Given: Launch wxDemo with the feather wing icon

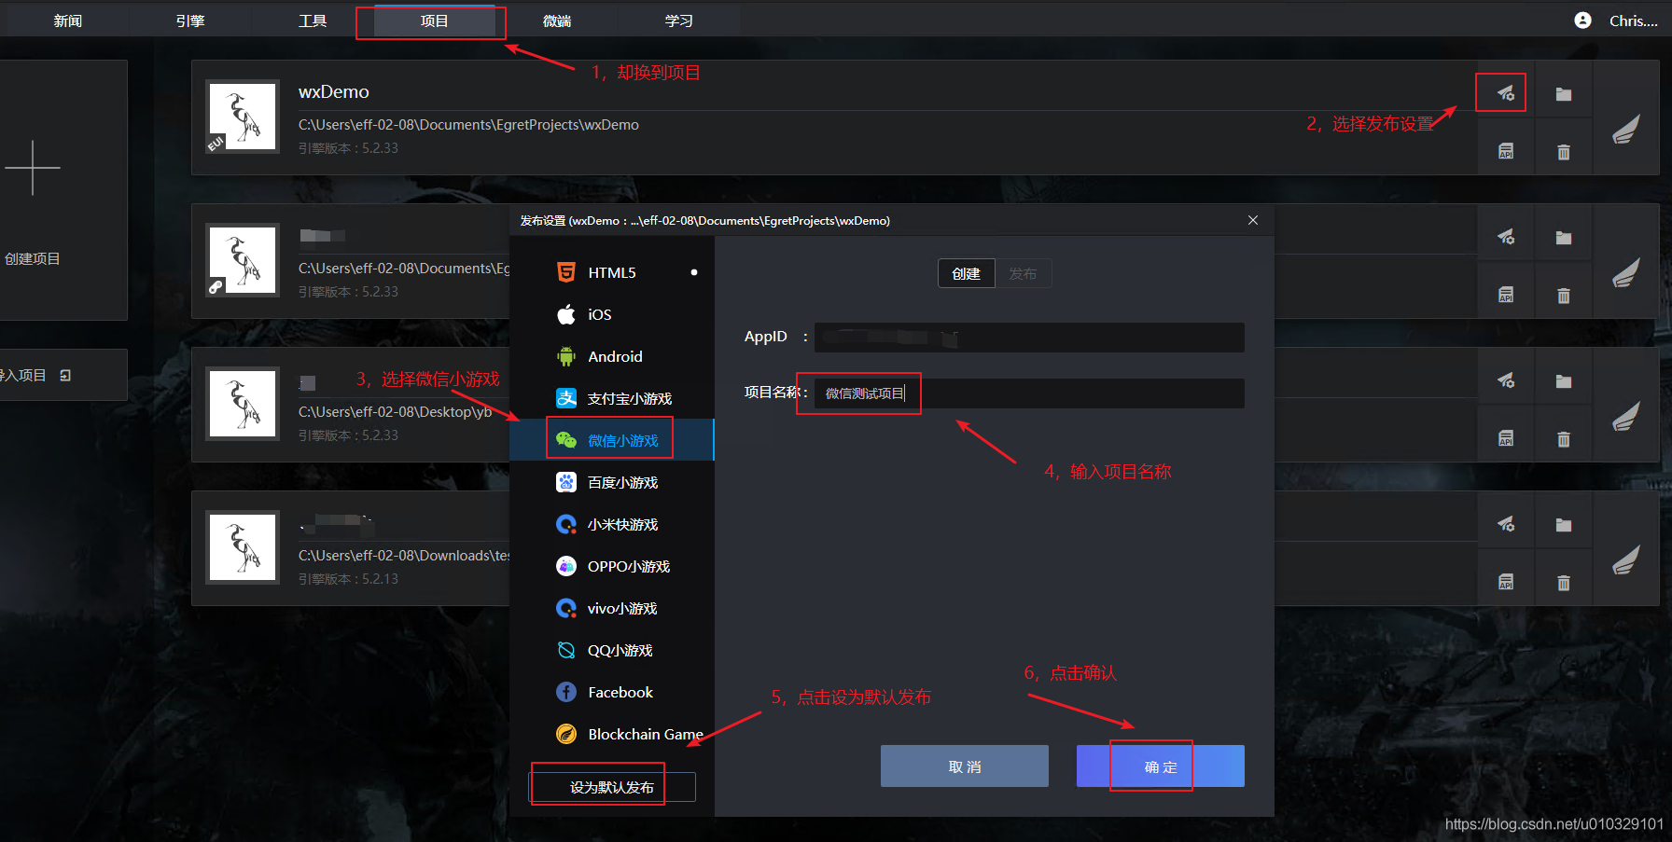Looking at the screenshot, I should coord(1626,130).
